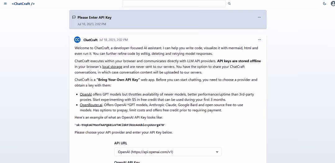Open the OpenRouter.ai link
Screen dimensions: 335x163
pyautogui.click(x=91, y=105)
